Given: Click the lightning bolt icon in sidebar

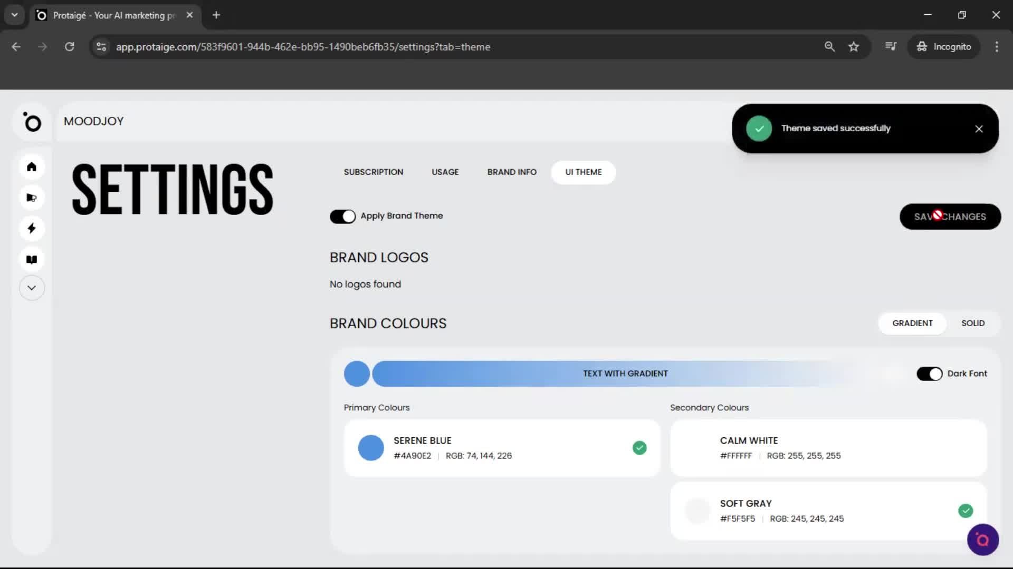Looking at the screenshot, I should coord(32,228).
